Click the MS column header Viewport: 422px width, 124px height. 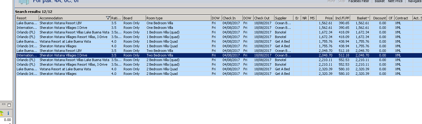point(312,18)
